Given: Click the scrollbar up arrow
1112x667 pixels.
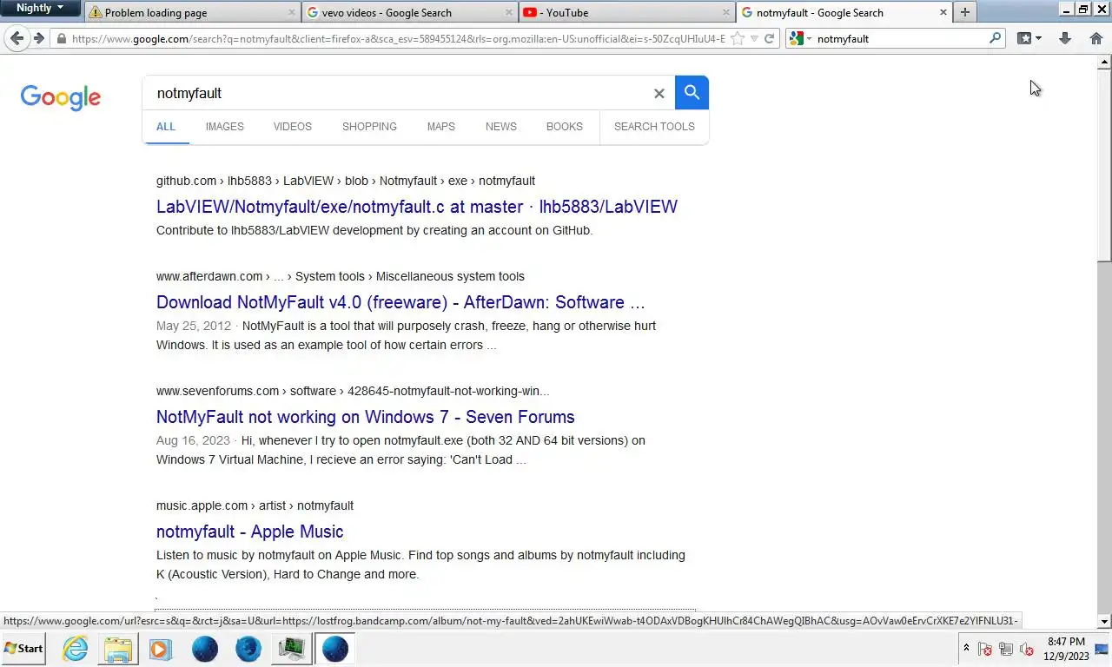Looking at the screenshot, I should pyautogui.click(x=1105, y=62).
